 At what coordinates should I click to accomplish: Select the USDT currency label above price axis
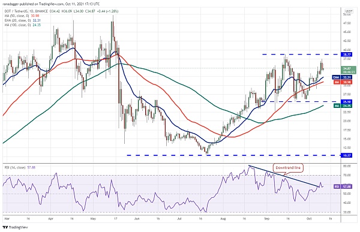coord(349,11)
